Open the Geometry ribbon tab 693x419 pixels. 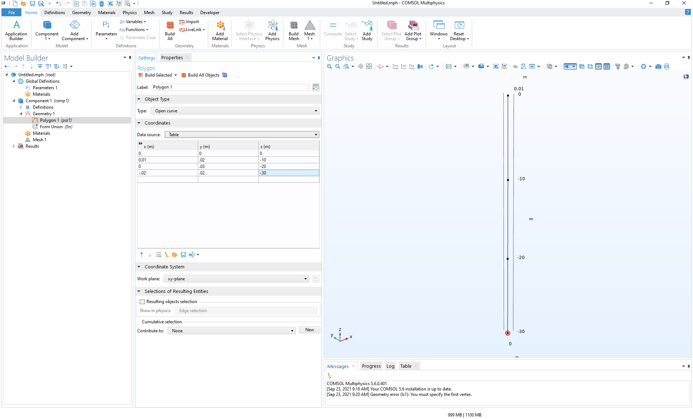[81, 12]
